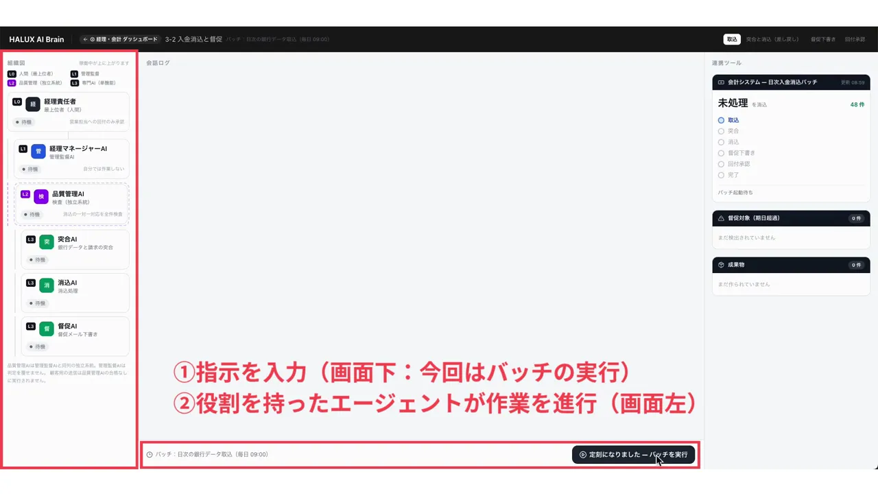Open the 突合と消込（差し戻し）tab
Screen dimensions: 878x494
(x=772, y=39)
